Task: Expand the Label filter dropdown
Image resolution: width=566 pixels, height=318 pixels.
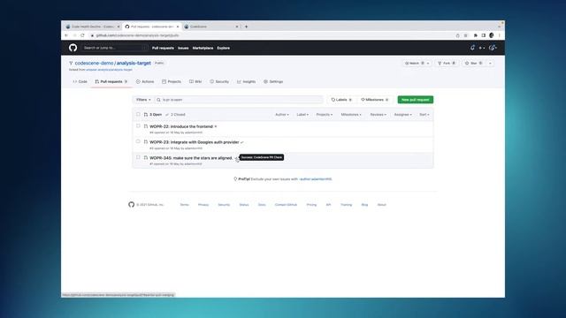Action: (302, 115)
